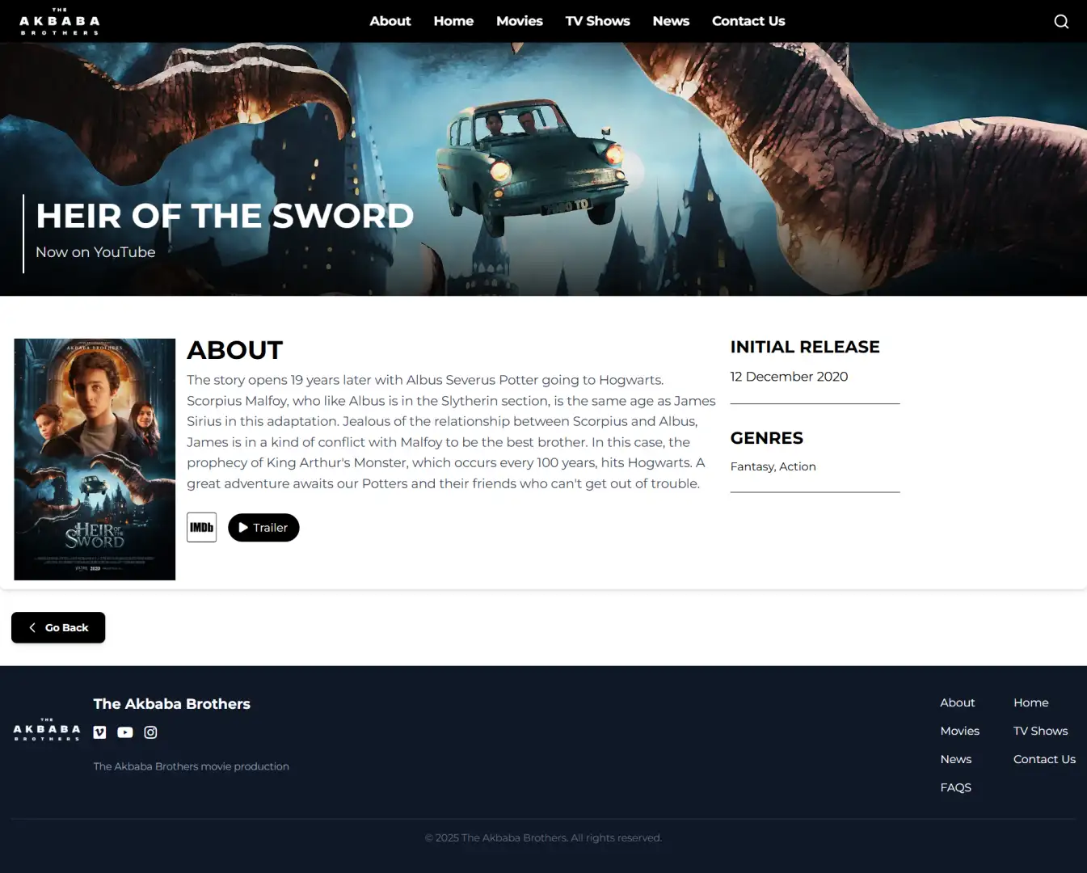Open the YouTube social icon
Screen dimensions: 1087x873
click(125, 732)
